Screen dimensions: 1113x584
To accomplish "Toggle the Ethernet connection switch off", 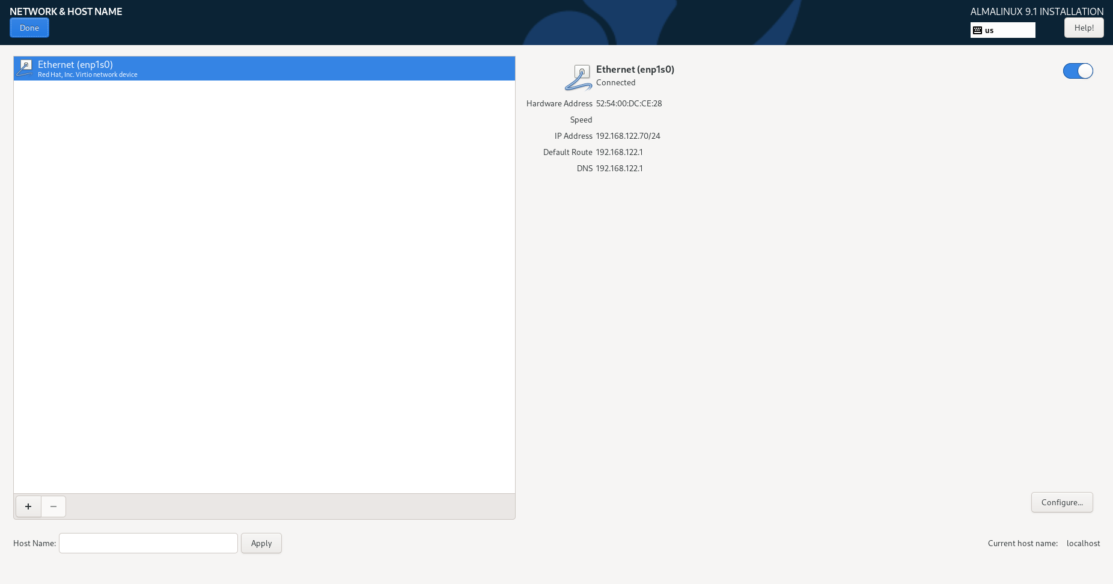I will [1078, 71].
